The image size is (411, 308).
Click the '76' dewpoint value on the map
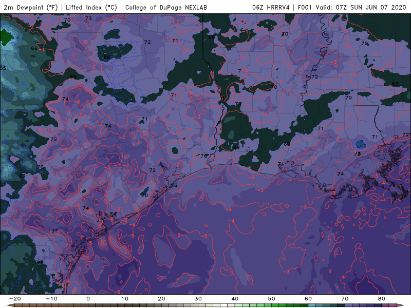point(392,185)
